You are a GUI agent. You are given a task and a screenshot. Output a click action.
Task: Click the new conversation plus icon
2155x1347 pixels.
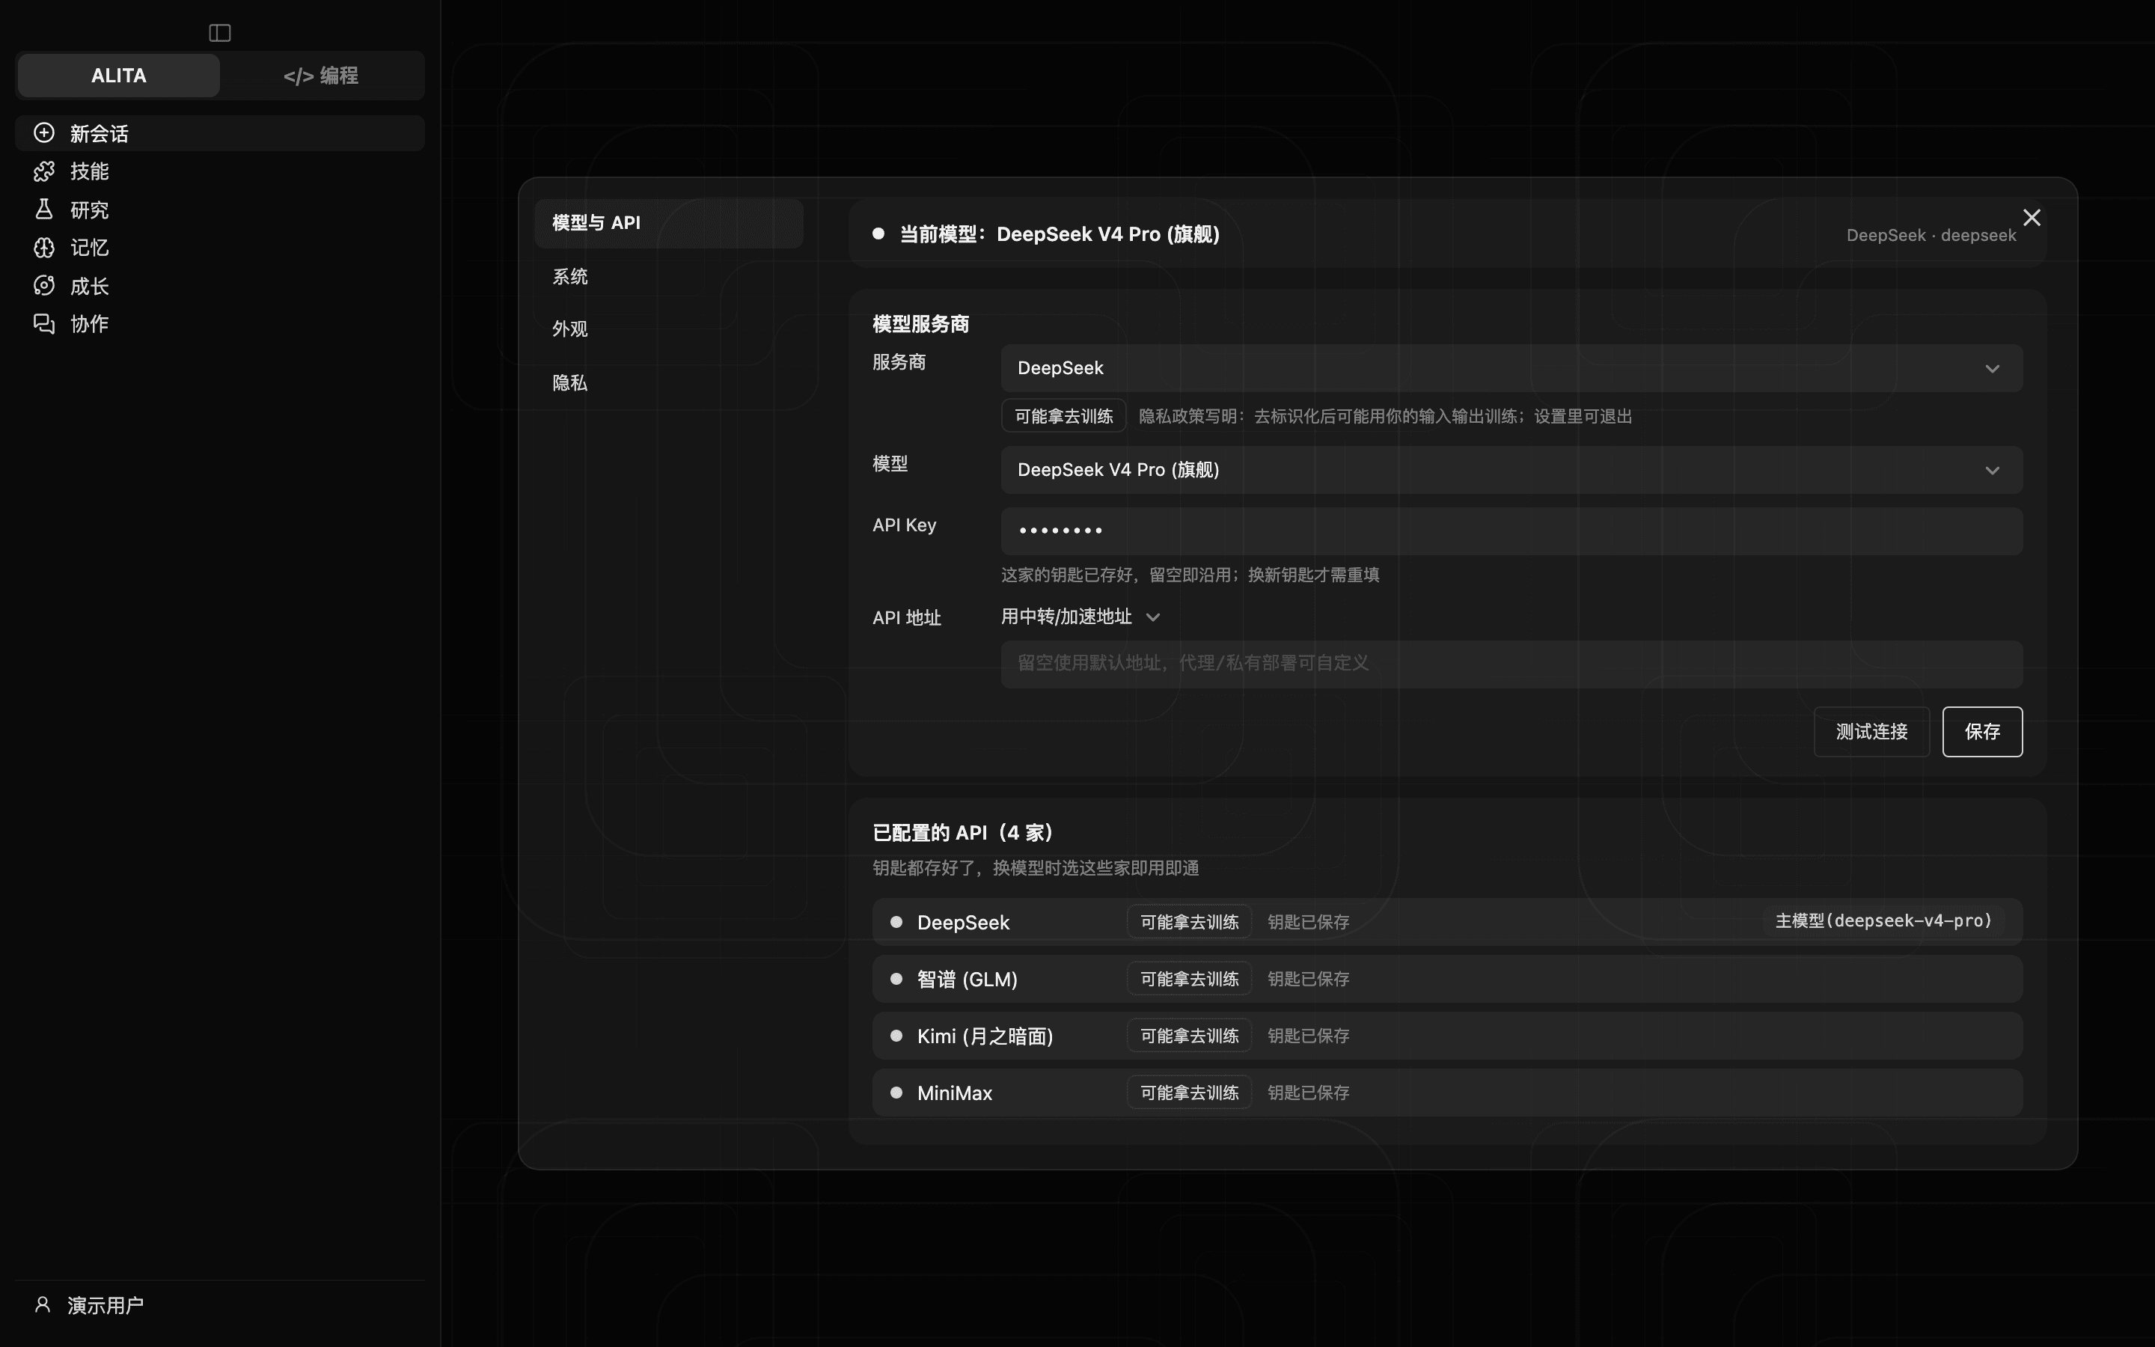43,132
